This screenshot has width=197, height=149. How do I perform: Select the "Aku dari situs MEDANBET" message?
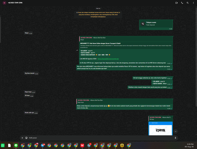coord(125,68)
